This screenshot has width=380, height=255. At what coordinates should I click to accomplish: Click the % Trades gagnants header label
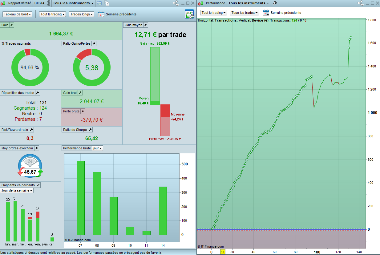pyautogui.click(x=16, y=43)
